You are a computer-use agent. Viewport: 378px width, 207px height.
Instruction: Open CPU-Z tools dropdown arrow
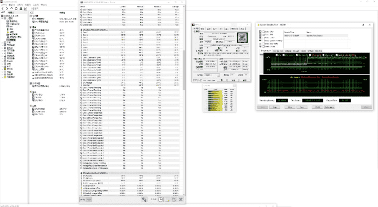[226, 80]
